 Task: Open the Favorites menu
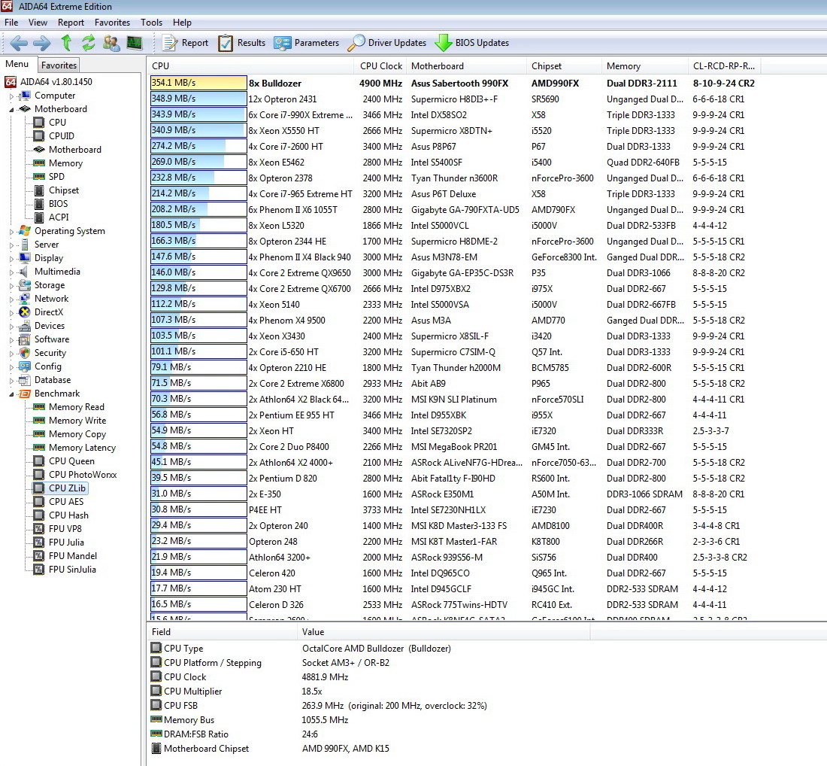[112, 22]
